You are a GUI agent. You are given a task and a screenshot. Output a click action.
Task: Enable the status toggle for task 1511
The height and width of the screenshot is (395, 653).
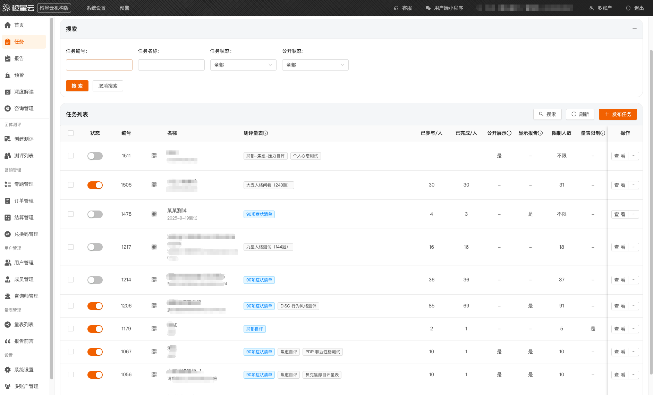tap(95, 156)
